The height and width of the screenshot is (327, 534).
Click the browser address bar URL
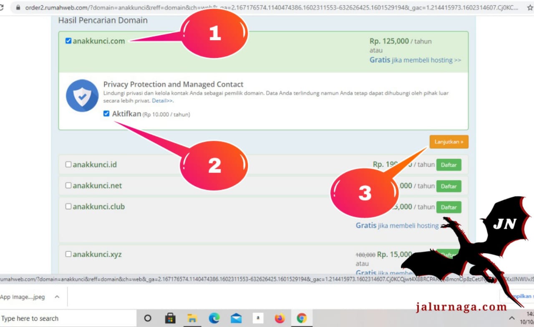tap(271, 8)
